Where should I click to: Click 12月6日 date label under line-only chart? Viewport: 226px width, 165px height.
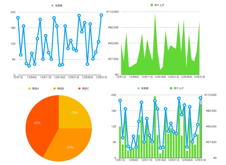tap(32, 77)
